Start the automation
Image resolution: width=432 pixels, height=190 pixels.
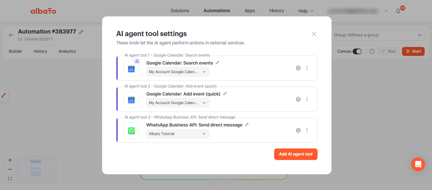(x=413, y=51)
